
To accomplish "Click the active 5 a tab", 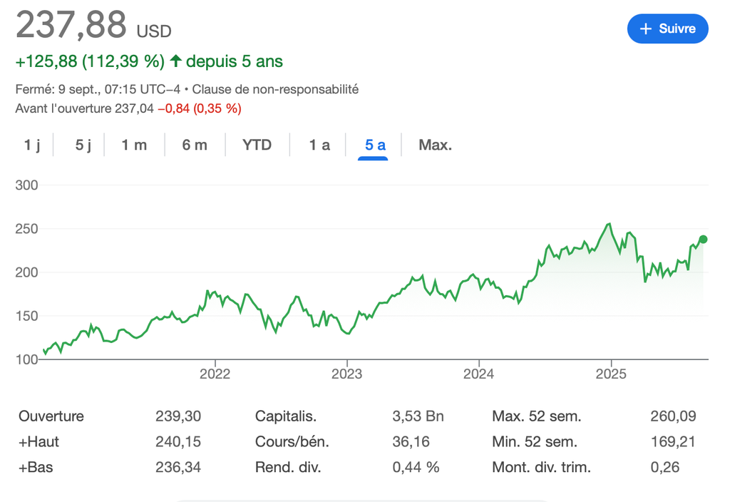I will click(x=375, y=145).
